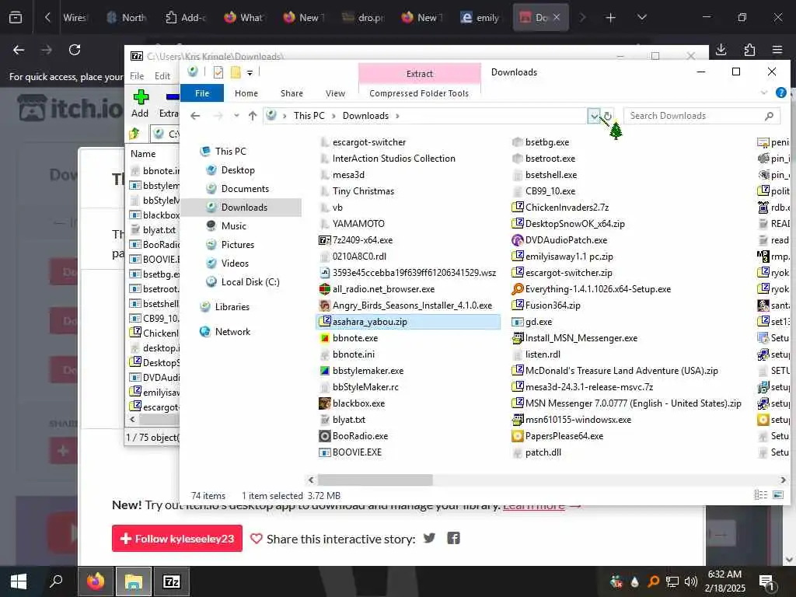796x597 pixels.
Task: Click chevron after This PC breadcrumb
Action: [x=333, y=116]
